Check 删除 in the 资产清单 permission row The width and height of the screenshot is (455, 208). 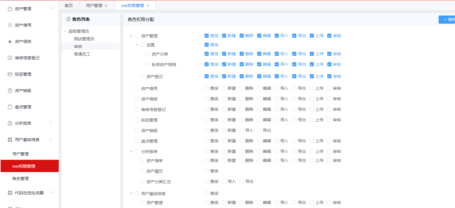tap(242, 160)
